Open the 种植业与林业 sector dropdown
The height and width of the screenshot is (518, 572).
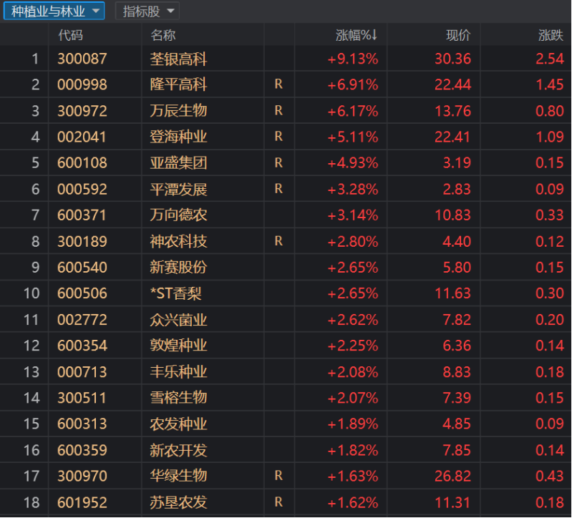54,11
